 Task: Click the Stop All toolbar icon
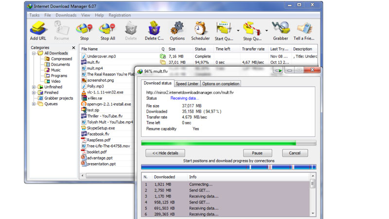107,31
